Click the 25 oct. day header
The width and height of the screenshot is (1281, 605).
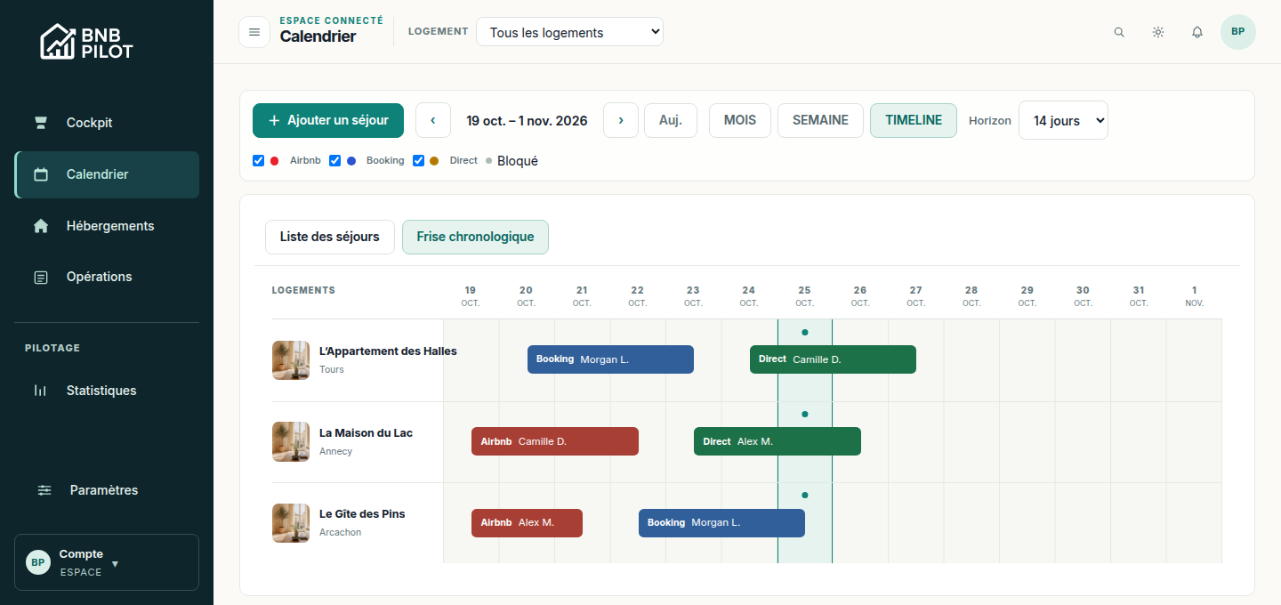tap(804, 296)
